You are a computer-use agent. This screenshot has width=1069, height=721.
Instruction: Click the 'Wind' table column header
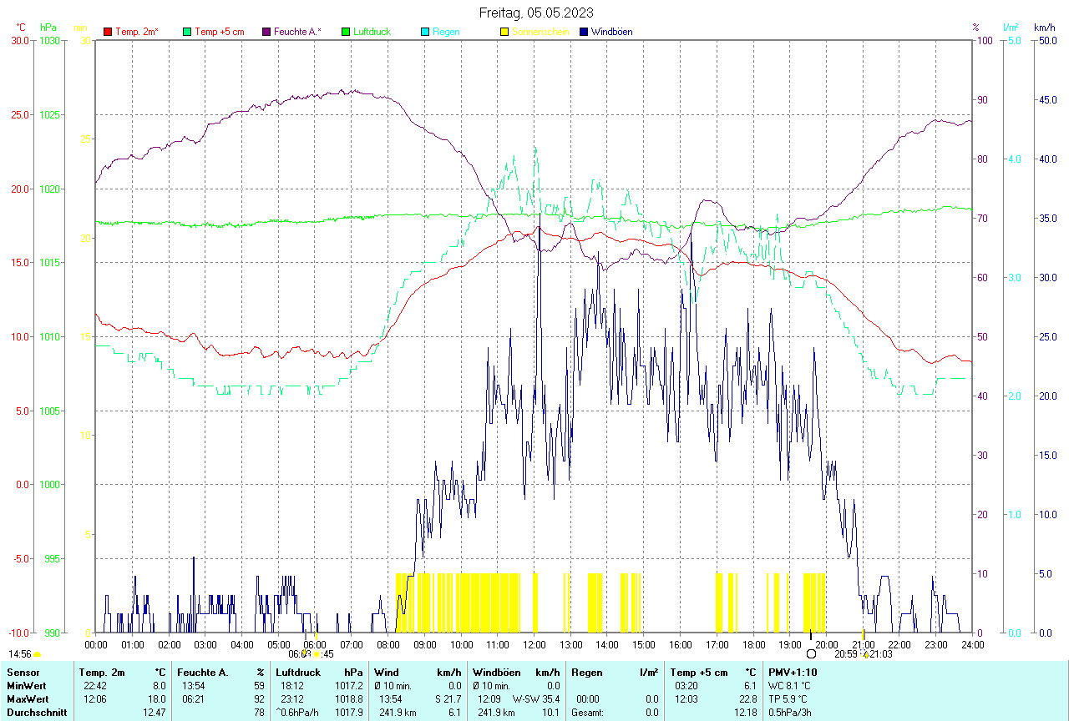point(387,672)
